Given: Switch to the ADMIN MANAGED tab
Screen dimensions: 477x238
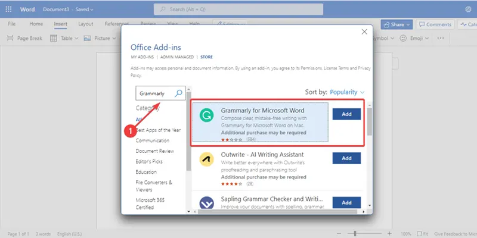Looking at the screenshot, I should click(x=177, y=57).
